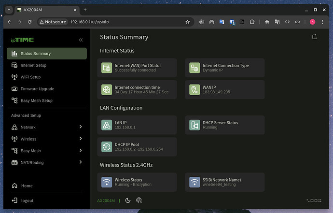The height and width of the screenshot is (213, 333).
Task: Click the Network icon in Advanced Setup
Action: 14,127
